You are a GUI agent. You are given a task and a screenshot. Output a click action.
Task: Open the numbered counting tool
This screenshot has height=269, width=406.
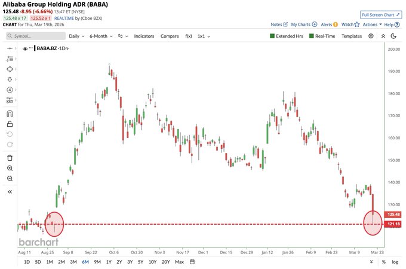tap(10, 90)
